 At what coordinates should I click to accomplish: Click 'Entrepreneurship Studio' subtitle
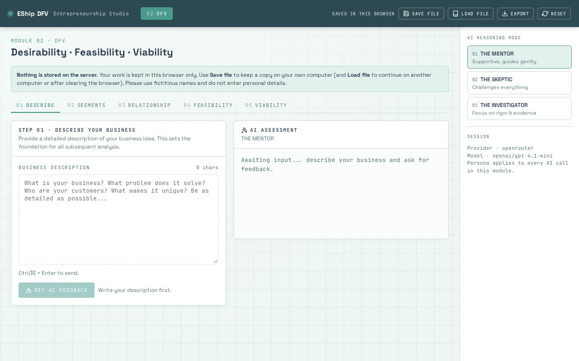point(91,14)
